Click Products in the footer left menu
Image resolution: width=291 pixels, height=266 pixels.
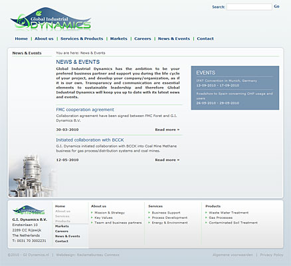pos(62,221)
